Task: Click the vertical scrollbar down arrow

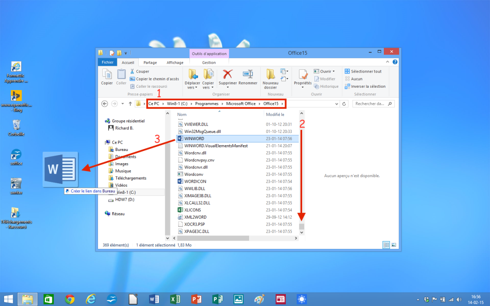Action: (x=302, y=232)
